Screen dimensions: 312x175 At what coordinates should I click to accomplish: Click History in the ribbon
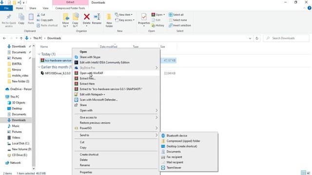tap(158, 25)
